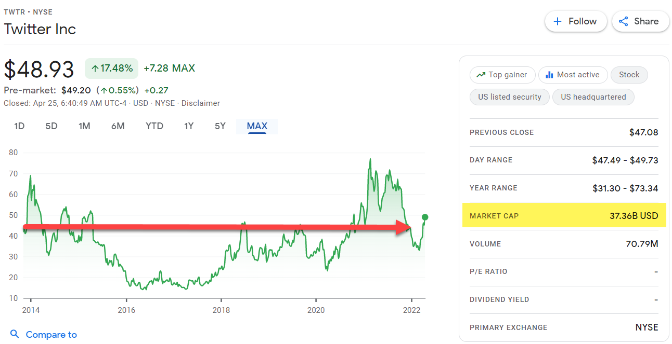
Task: Select the MAX time range tab
Action: pos(256,126)
